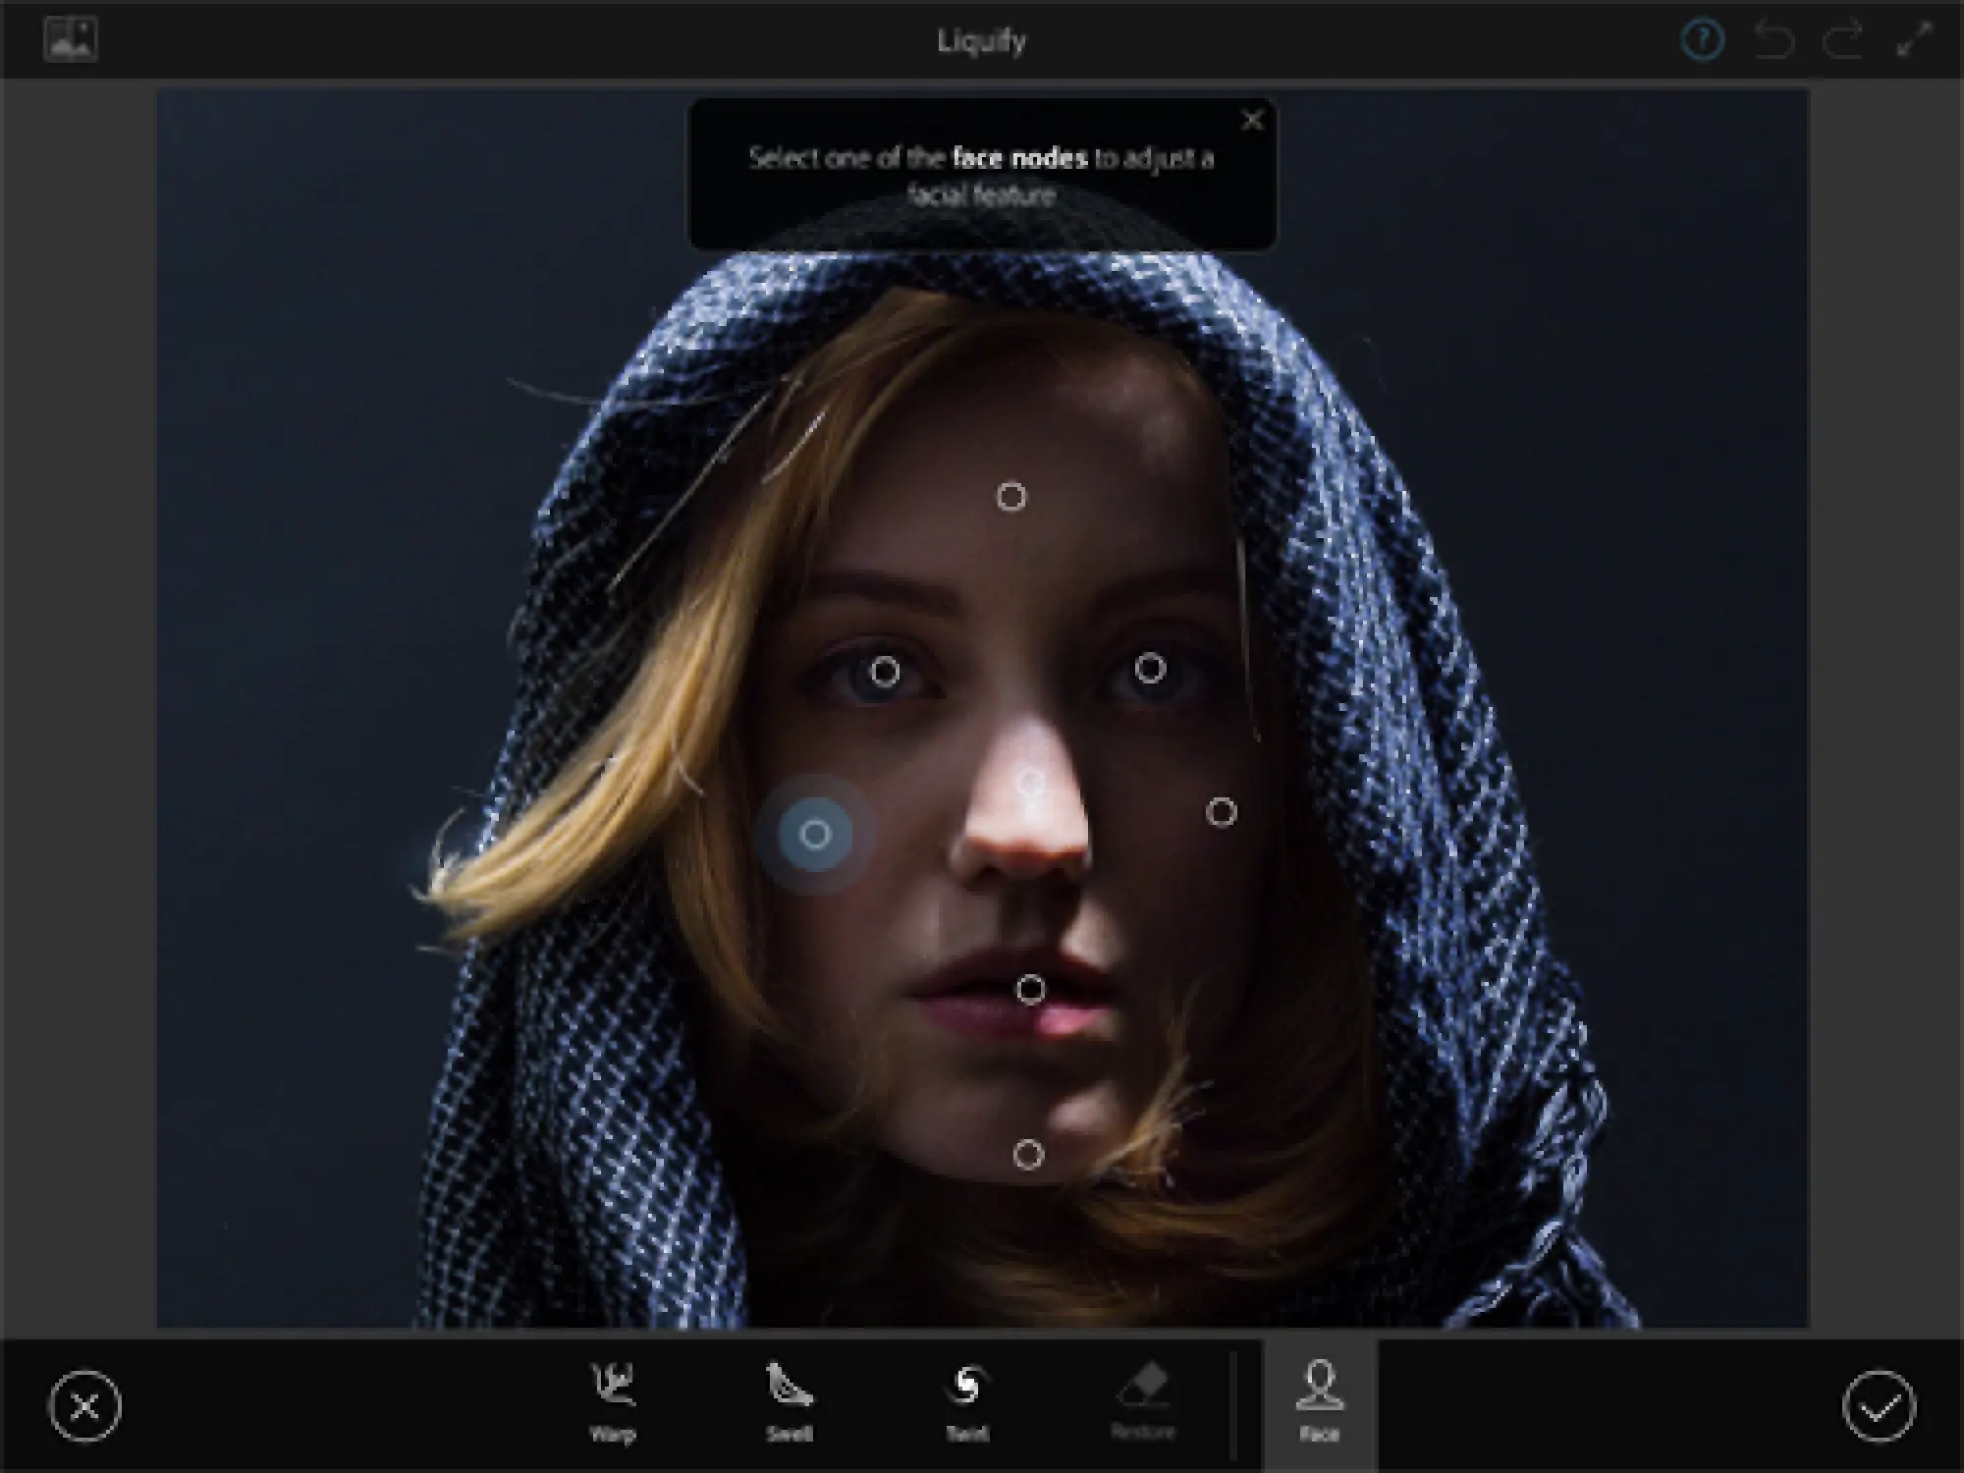Toggle fullscreen view with the arrows icon
This screenshot has width=1964, height=1473.
pos(1914,40)
